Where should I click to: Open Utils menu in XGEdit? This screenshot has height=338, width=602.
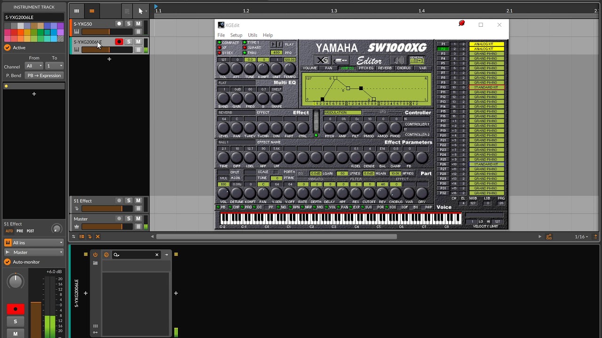pos(253,35)
